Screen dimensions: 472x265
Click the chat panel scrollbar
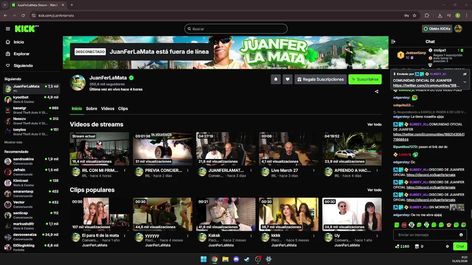point(471,214)
